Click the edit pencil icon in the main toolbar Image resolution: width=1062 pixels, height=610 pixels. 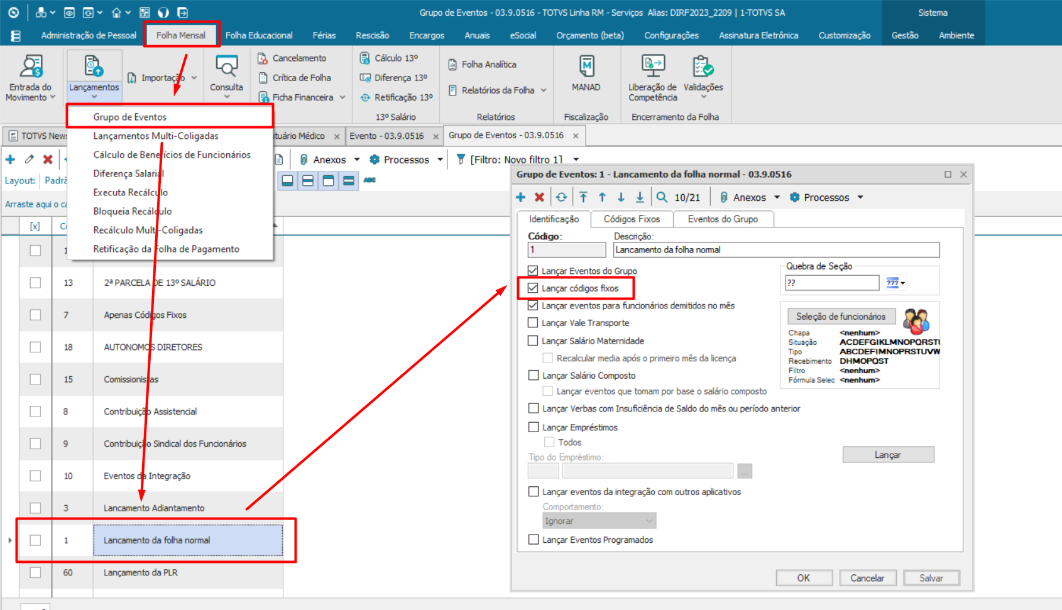[x=29, y=160]
